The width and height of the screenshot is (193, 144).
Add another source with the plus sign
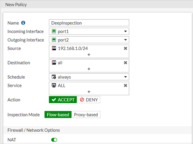point(89,55)
